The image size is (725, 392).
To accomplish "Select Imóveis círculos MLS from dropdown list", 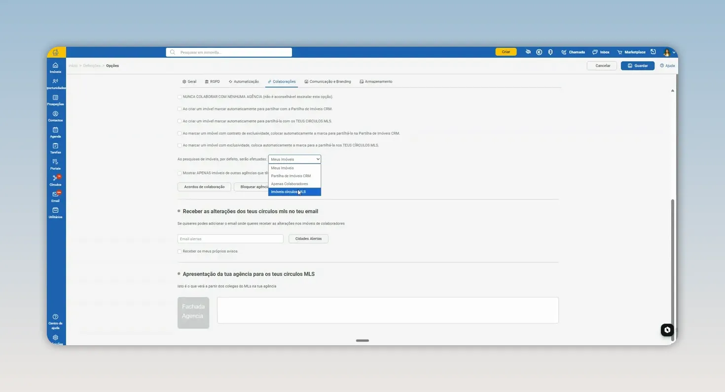I will (x=294, y=192).
